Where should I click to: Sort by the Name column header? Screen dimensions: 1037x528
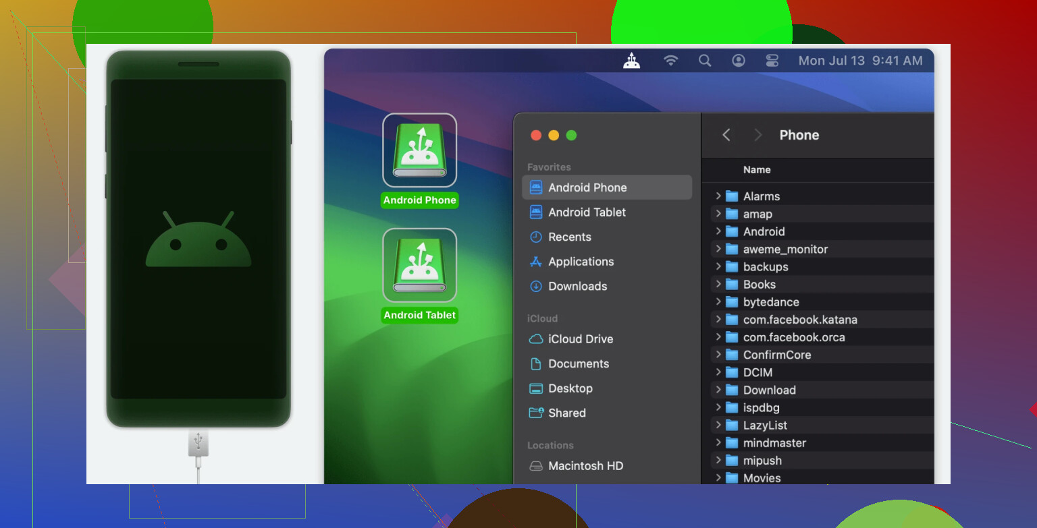pos(757,170)
